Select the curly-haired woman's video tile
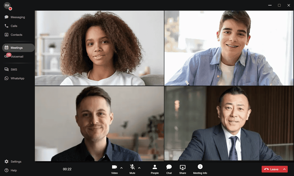The image size is (294, 176). [99, 48]
